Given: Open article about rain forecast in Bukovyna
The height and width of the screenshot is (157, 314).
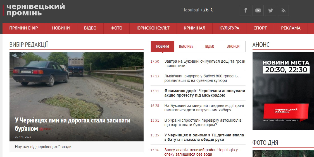Looking at the screenshot, I should pyautogui.click(x=204, y=63).
